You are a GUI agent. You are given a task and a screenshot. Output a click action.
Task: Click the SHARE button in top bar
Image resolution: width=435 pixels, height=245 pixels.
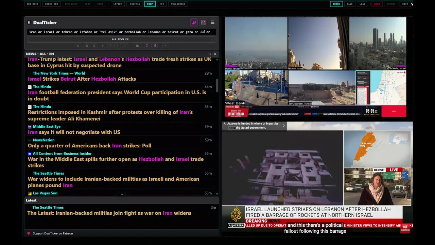coord(336,4)
